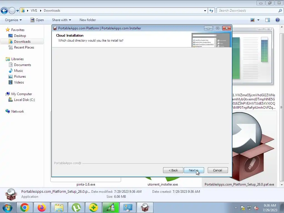Open the Videos library

click(19, 82)
